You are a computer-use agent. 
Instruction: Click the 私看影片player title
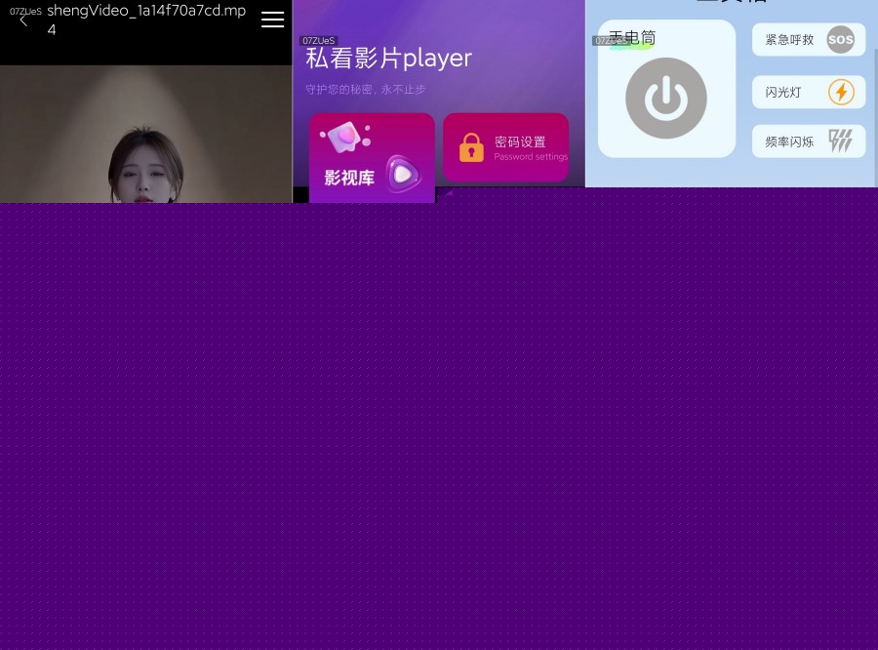pos(388,59)
